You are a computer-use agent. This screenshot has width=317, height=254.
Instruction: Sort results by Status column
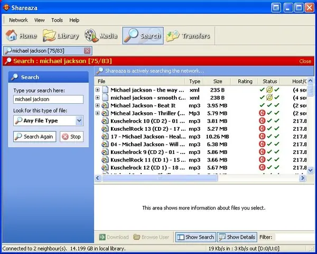269,81
